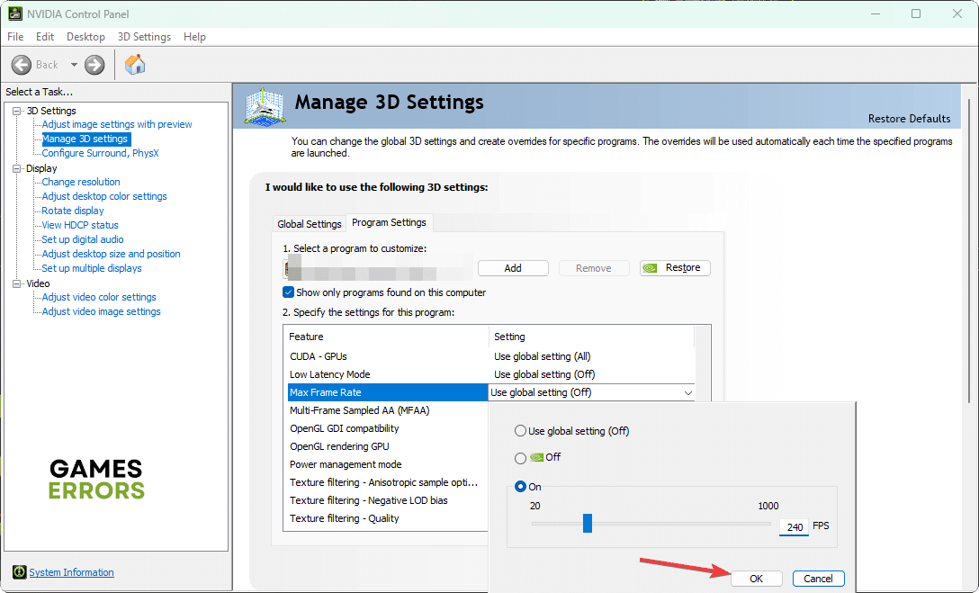Click the NVIDIA Control Panel title bar icon

click(15, 13)
